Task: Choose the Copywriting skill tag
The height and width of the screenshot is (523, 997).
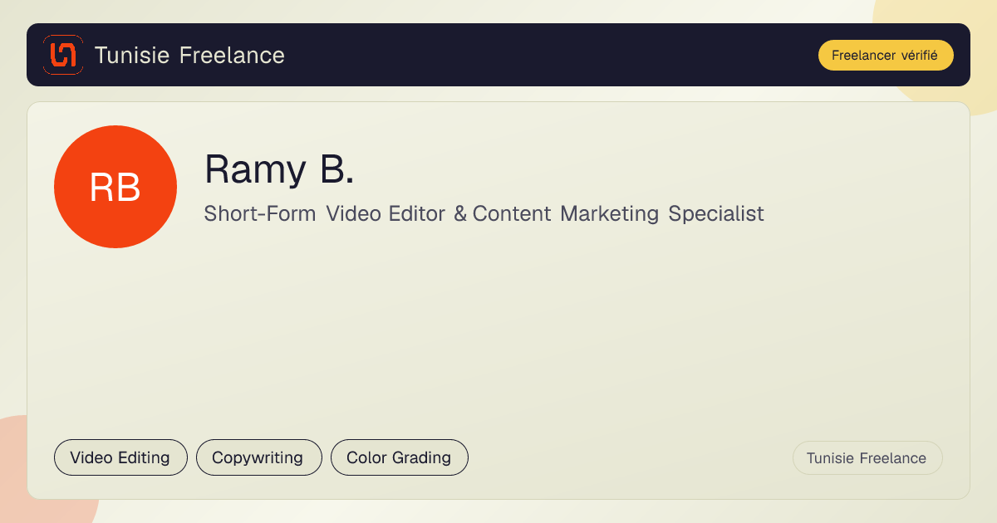Action: click(x=258, y=457)
